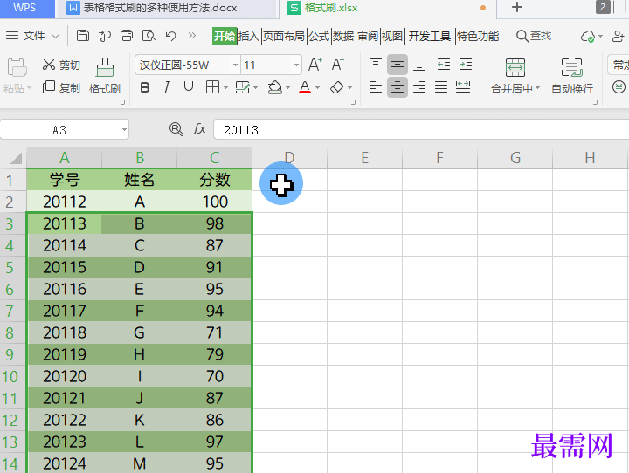The width and height of the screenshot is (629, 473).
Task: Click the 查找 Find button
Action: click(x=534, y=36)
